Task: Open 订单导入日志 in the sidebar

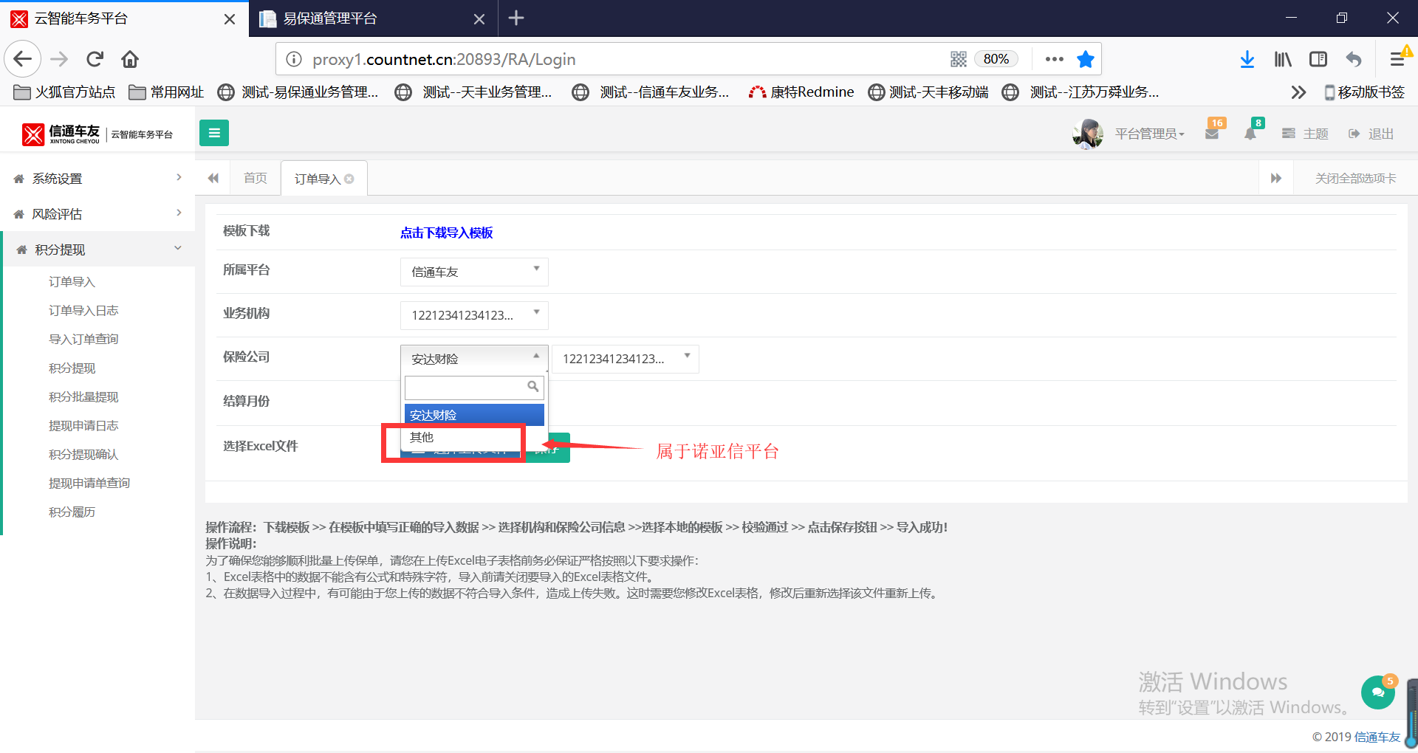Action: click(x=83, y=310)
